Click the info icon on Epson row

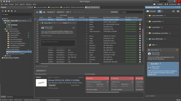[140, 24]
